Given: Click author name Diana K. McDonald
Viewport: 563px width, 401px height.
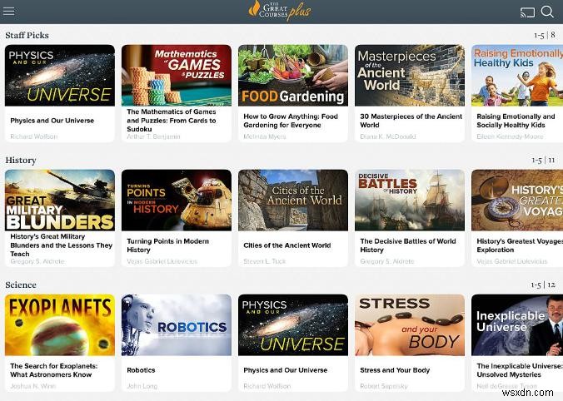Looking at the screenshot, I should 388,136.
